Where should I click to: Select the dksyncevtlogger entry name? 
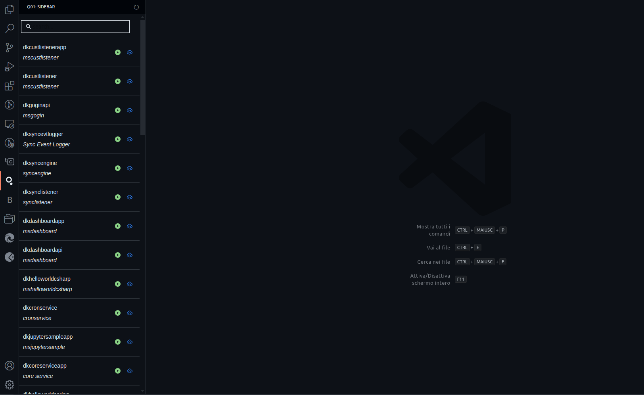click(43, 134)
